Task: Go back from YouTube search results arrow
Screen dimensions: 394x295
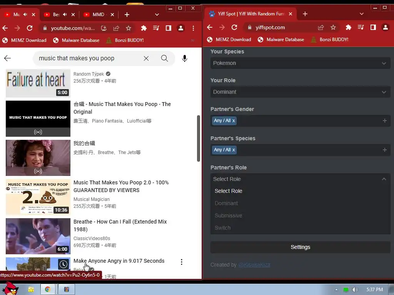Action: coord(8,58)
